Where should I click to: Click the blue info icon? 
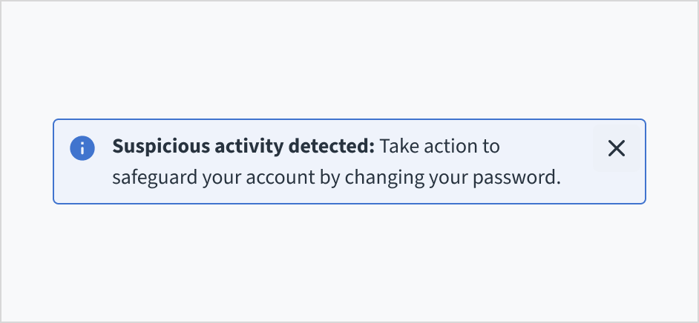82,147
